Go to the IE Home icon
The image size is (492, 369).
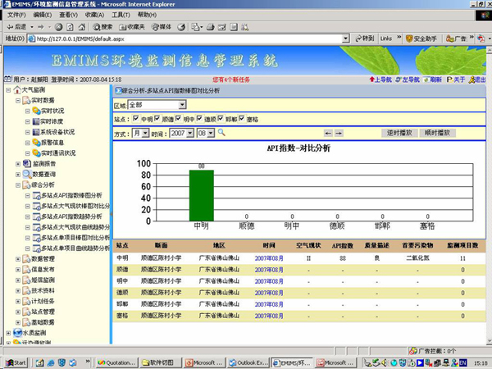(x=81, y=27)
